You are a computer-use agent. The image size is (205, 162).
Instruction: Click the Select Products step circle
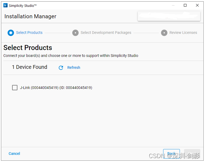pos(11,32)
